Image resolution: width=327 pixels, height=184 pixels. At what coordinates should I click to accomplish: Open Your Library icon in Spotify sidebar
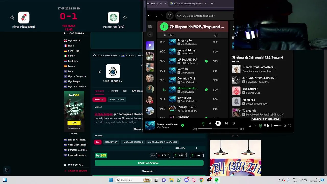pos(150,27)
